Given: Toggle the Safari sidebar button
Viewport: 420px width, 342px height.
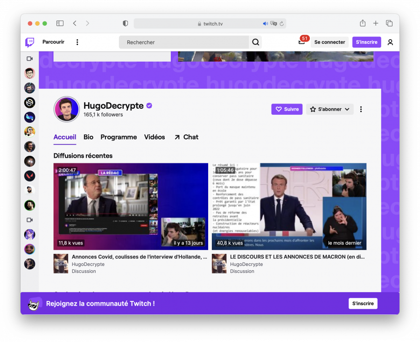Looking at the screenshot, I should click(60, 23).
